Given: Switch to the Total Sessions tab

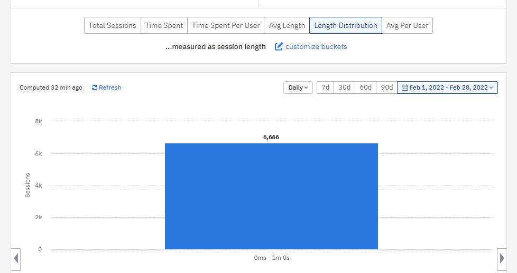Looking at the screenshot, I should tap(113, 25).
